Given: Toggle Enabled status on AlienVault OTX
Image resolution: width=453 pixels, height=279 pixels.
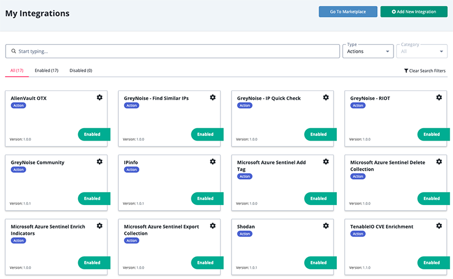Looking at the screenshot, I should click(94, 134).
